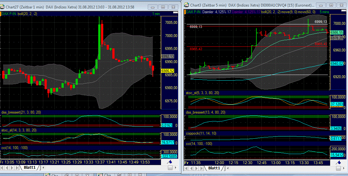Maximize the Chart3 window
This screenshot has height=176, width=348.
tap(331, 5)
